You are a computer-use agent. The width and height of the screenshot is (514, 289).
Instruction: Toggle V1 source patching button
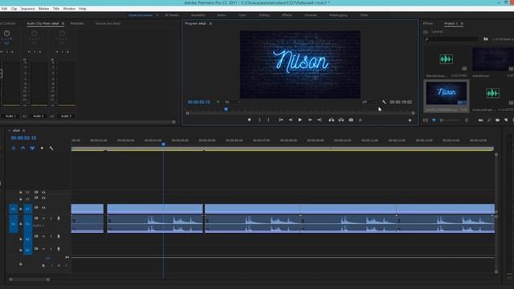tap(14, 209)
